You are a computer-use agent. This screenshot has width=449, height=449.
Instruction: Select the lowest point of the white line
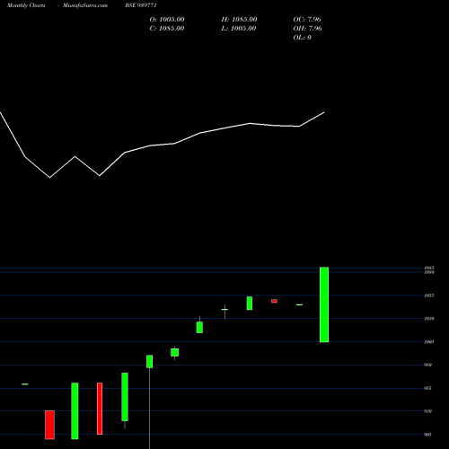(x=49, y=178)
